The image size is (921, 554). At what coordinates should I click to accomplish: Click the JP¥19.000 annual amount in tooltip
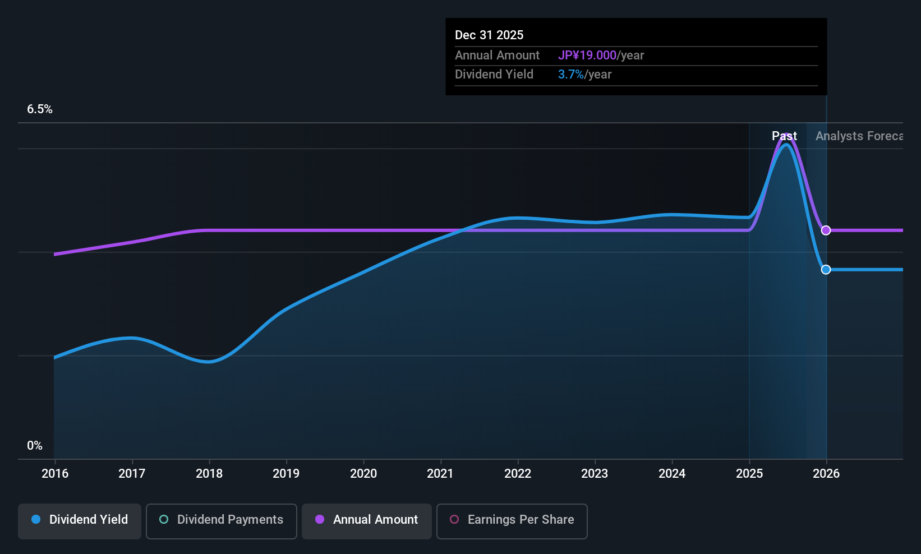point(587,56)
